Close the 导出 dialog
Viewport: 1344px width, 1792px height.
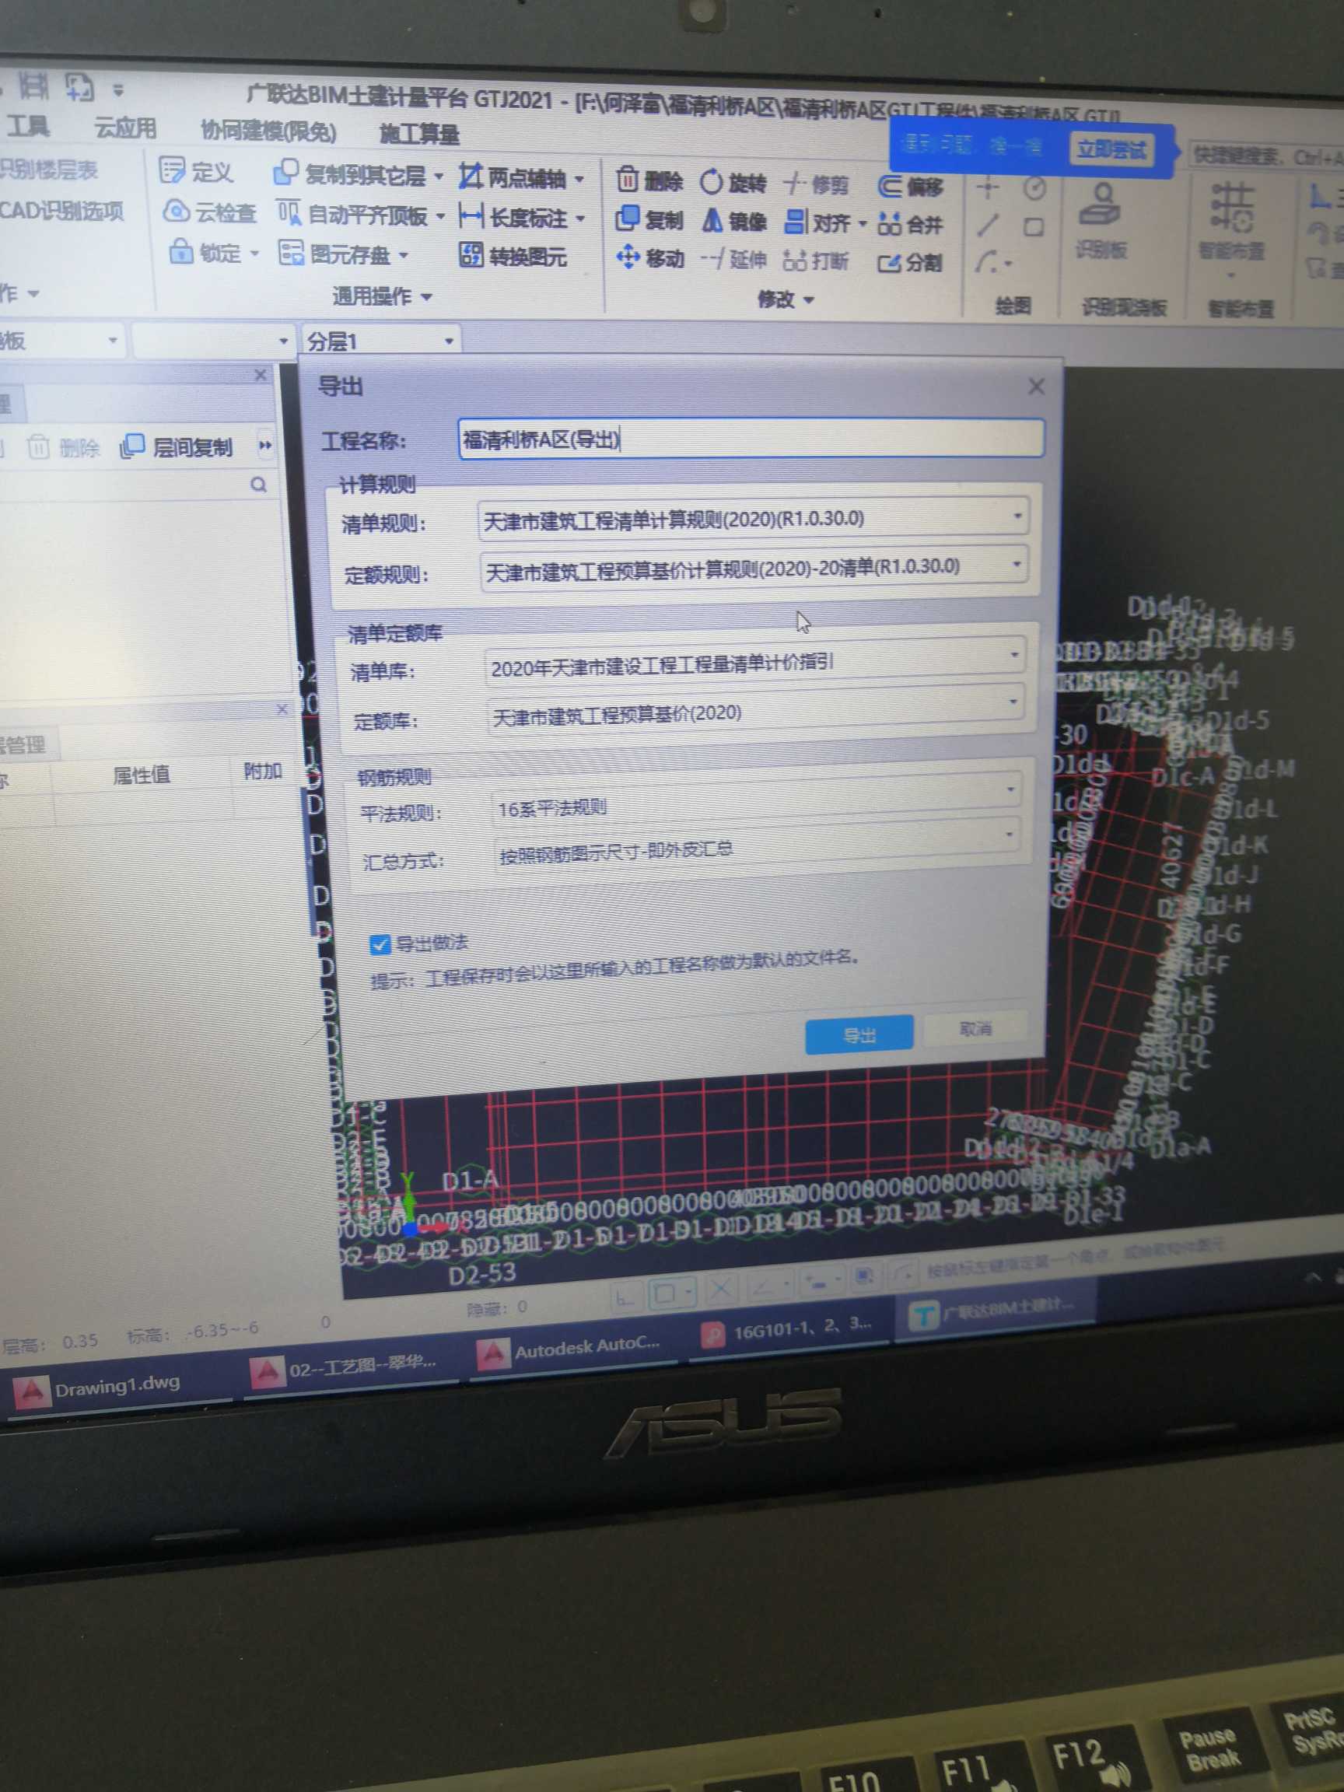(x=1035, y=387)
